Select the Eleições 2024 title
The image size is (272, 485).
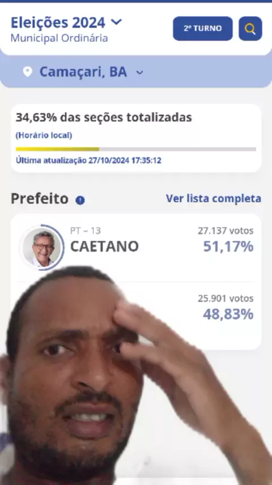[x=58, y=23]
